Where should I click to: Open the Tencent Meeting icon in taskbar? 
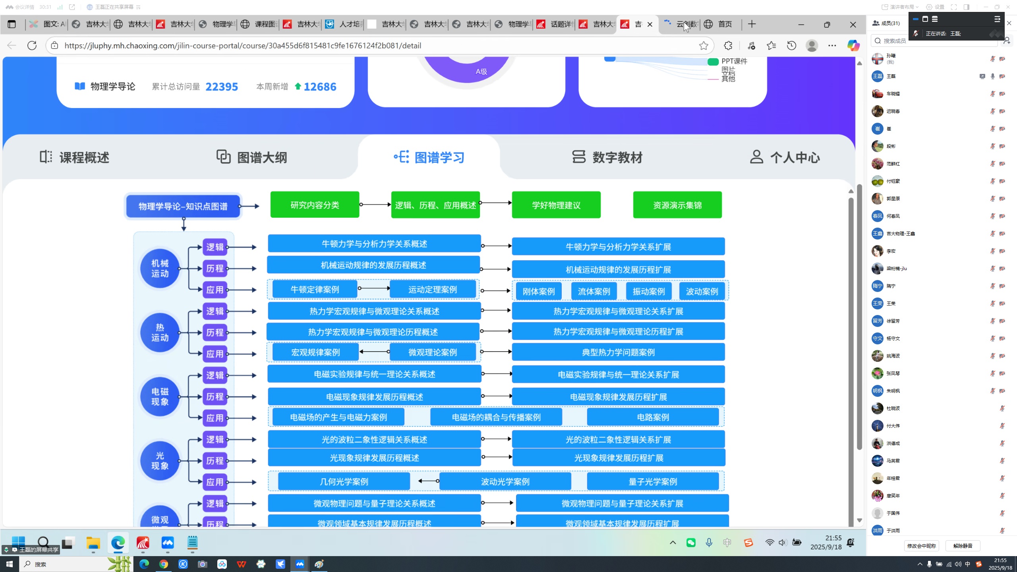(x=300, y=564)
